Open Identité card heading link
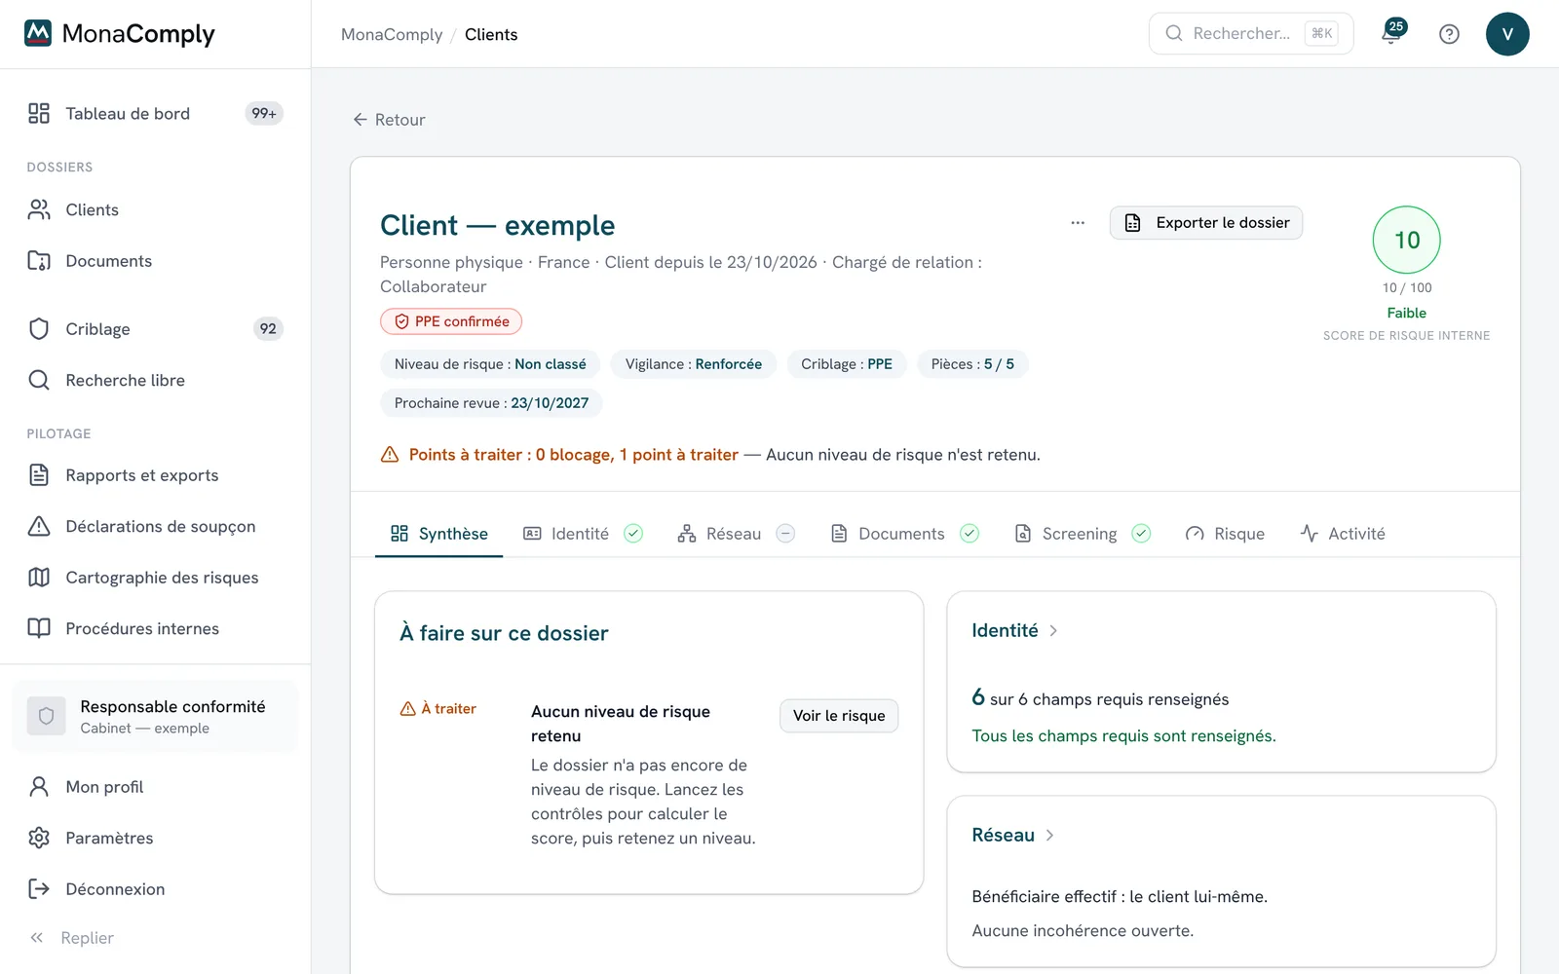The width and height of the screenshot is (1559, 974). tap(1005, 631)
